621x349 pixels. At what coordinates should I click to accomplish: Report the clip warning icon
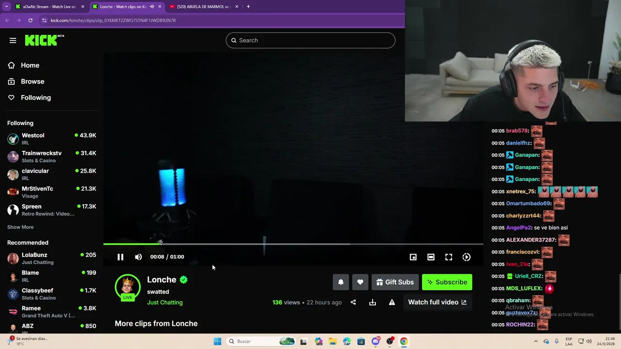[392, 302]
